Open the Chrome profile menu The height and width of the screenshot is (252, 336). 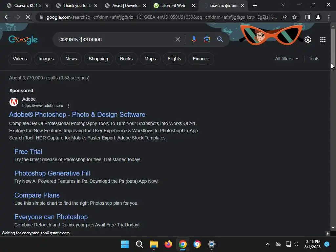pos(318,17)
